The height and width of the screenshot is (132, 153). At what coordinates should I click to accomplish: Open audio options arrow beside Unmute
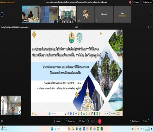click(x=62, y=121)
